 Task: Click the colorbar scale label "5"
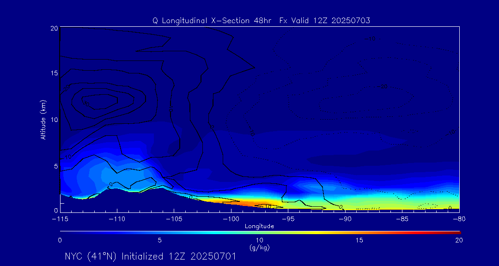coord(160,240)
